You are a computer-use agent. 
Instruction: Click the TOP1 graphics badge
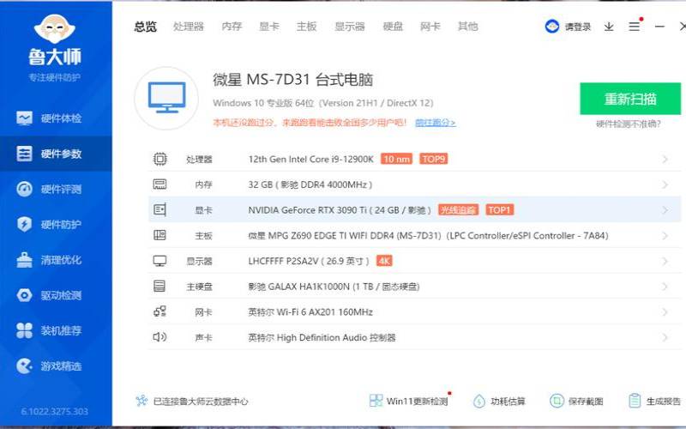[x=499, y=210]
